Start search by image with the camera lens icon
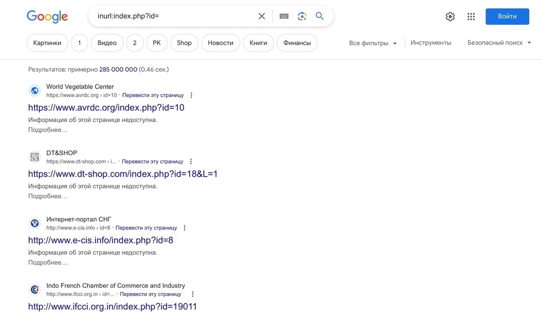The width and height of the screenshot is (542, 315). [302, 16]
